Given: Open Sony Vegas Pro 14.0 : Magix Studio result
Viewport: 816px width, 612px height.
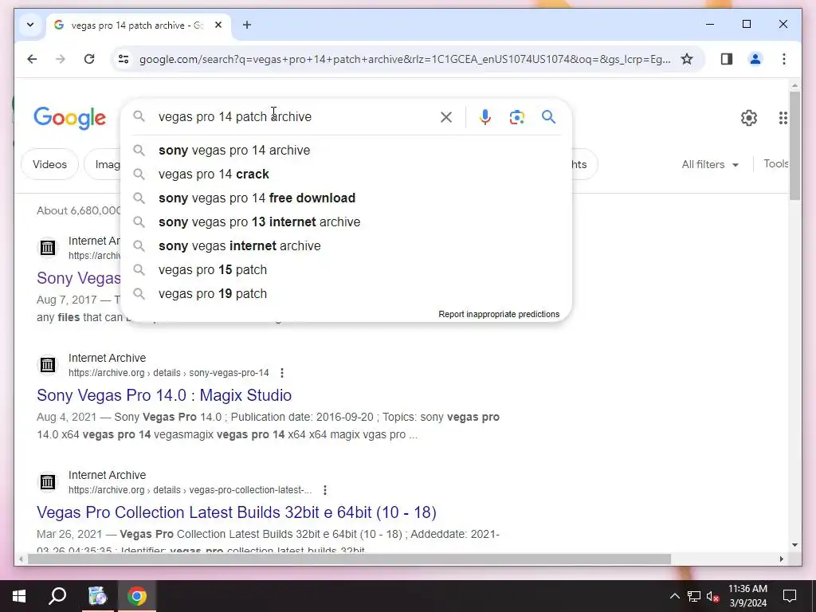Looking at the screenshot, I should (164, 395).
